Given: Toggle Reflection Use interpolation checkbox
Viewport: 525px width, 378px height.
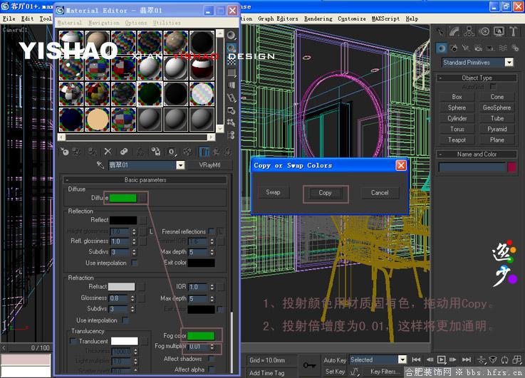Looking at the screenshot, I should [x=134, y=263].
